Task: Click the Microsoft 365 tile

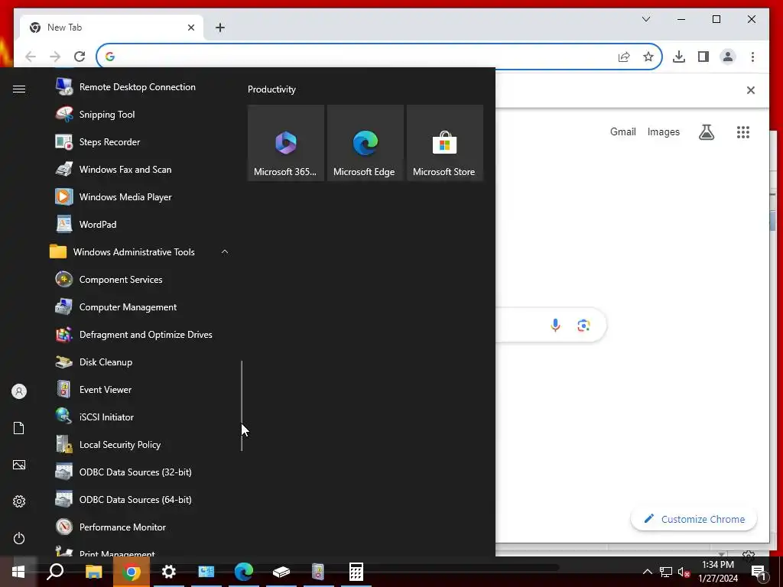Action: point(286,143)
